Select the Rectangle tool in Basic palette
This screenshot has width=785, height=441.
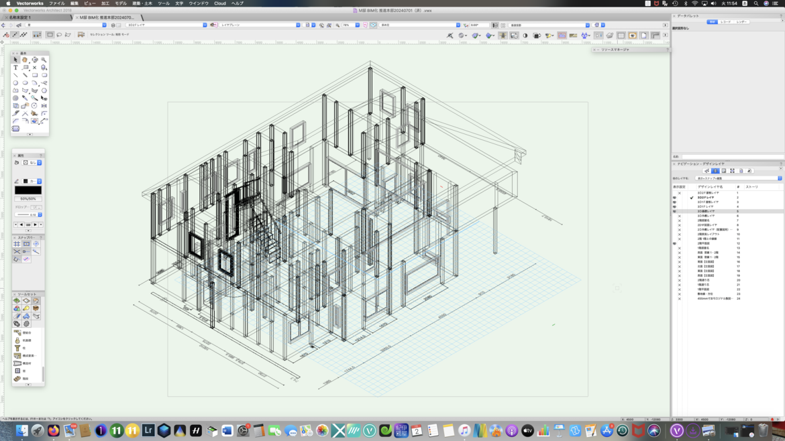35,75
